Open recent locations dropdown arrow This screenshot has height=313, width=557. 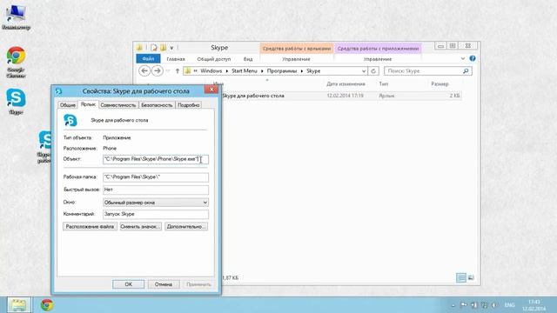(x=168, y=71)
